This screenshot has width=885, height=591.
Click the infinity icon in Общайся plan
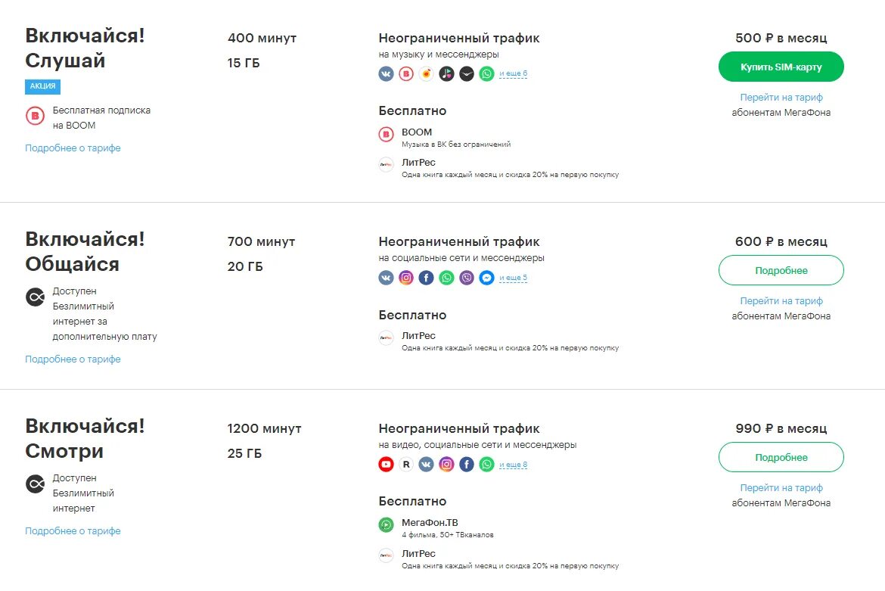coord(36,297)
